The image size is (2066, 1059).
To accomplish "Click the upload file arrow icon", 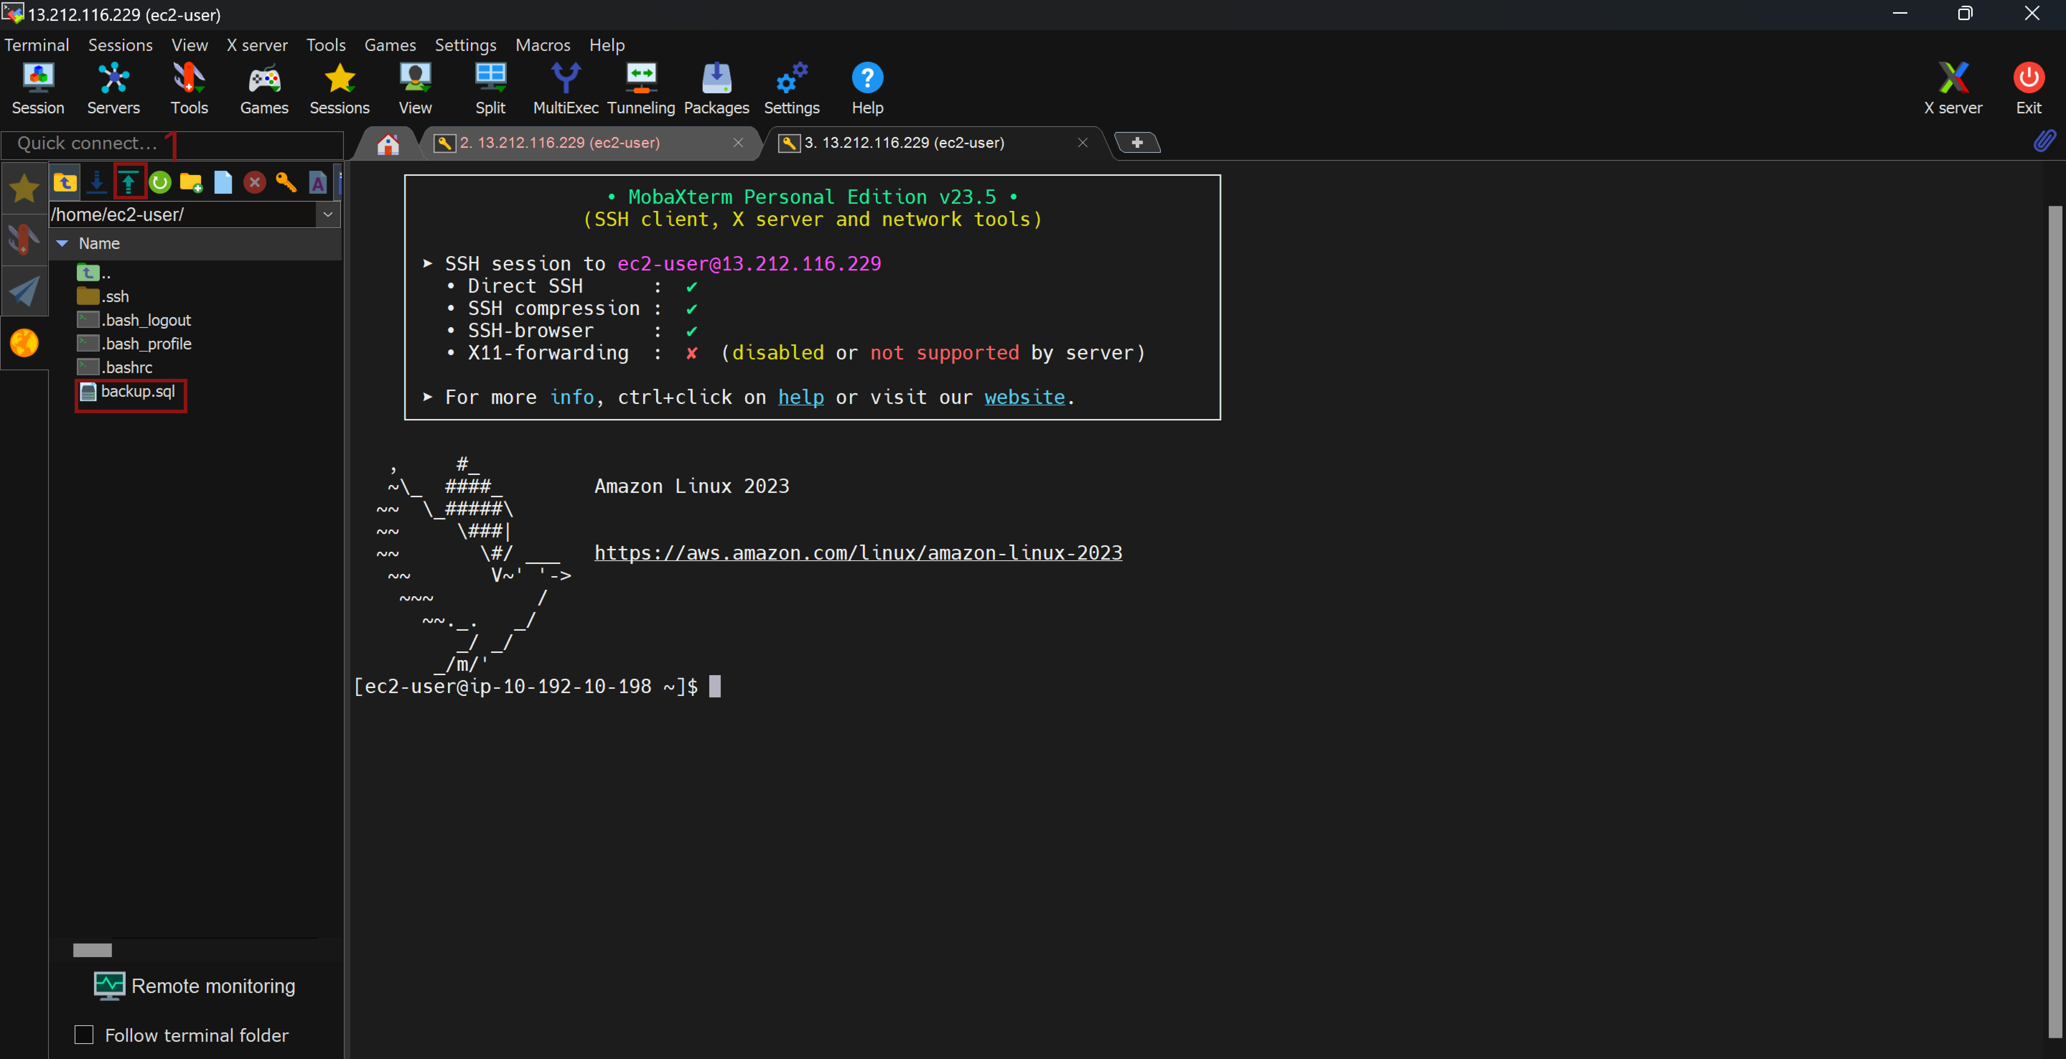I will (x=129, y=183).
